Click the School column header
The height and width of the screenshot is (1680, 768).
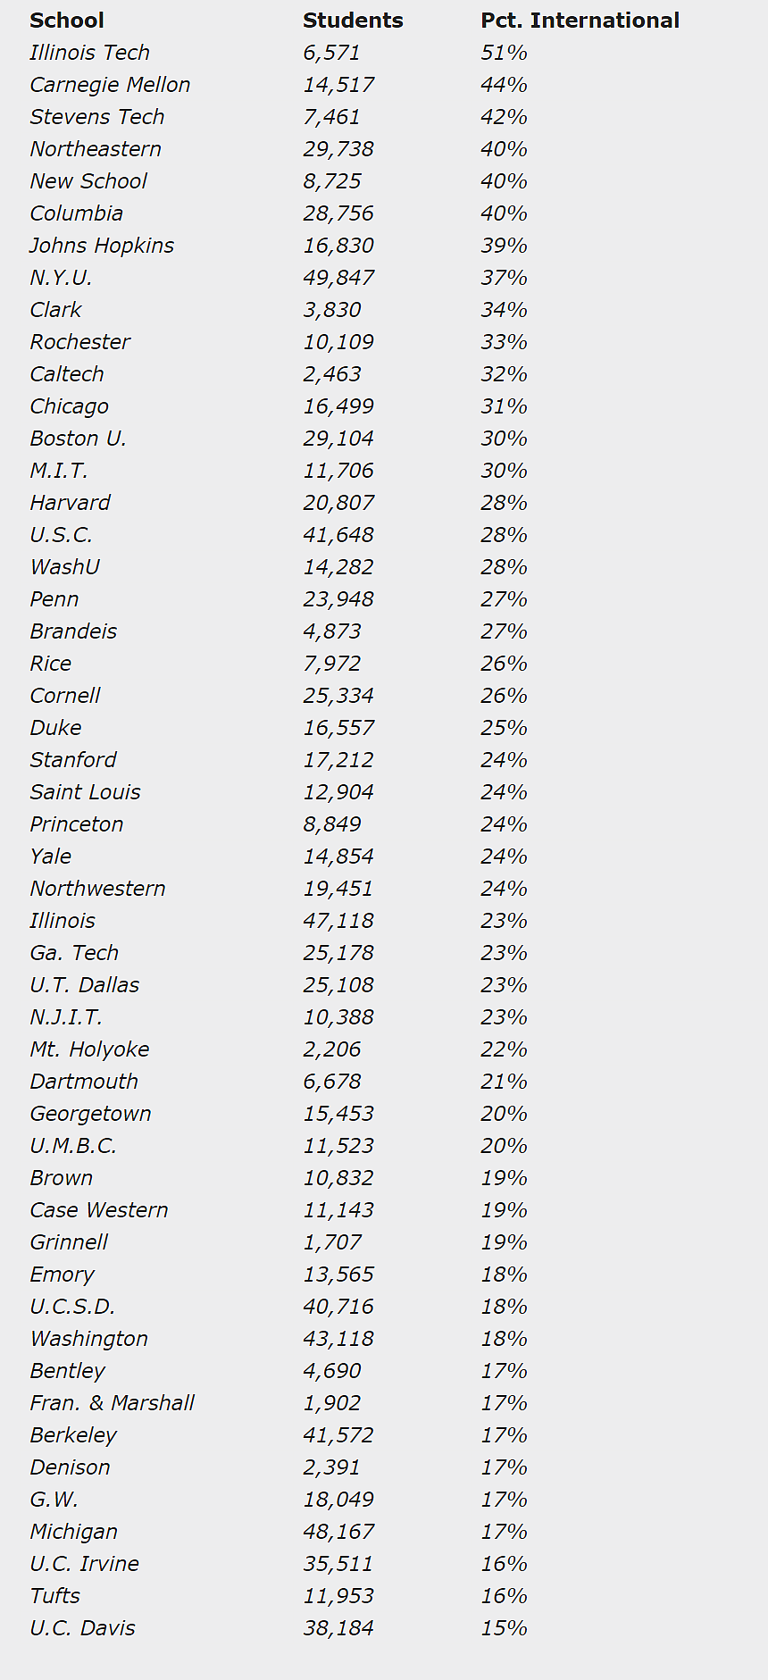[67, 21]
